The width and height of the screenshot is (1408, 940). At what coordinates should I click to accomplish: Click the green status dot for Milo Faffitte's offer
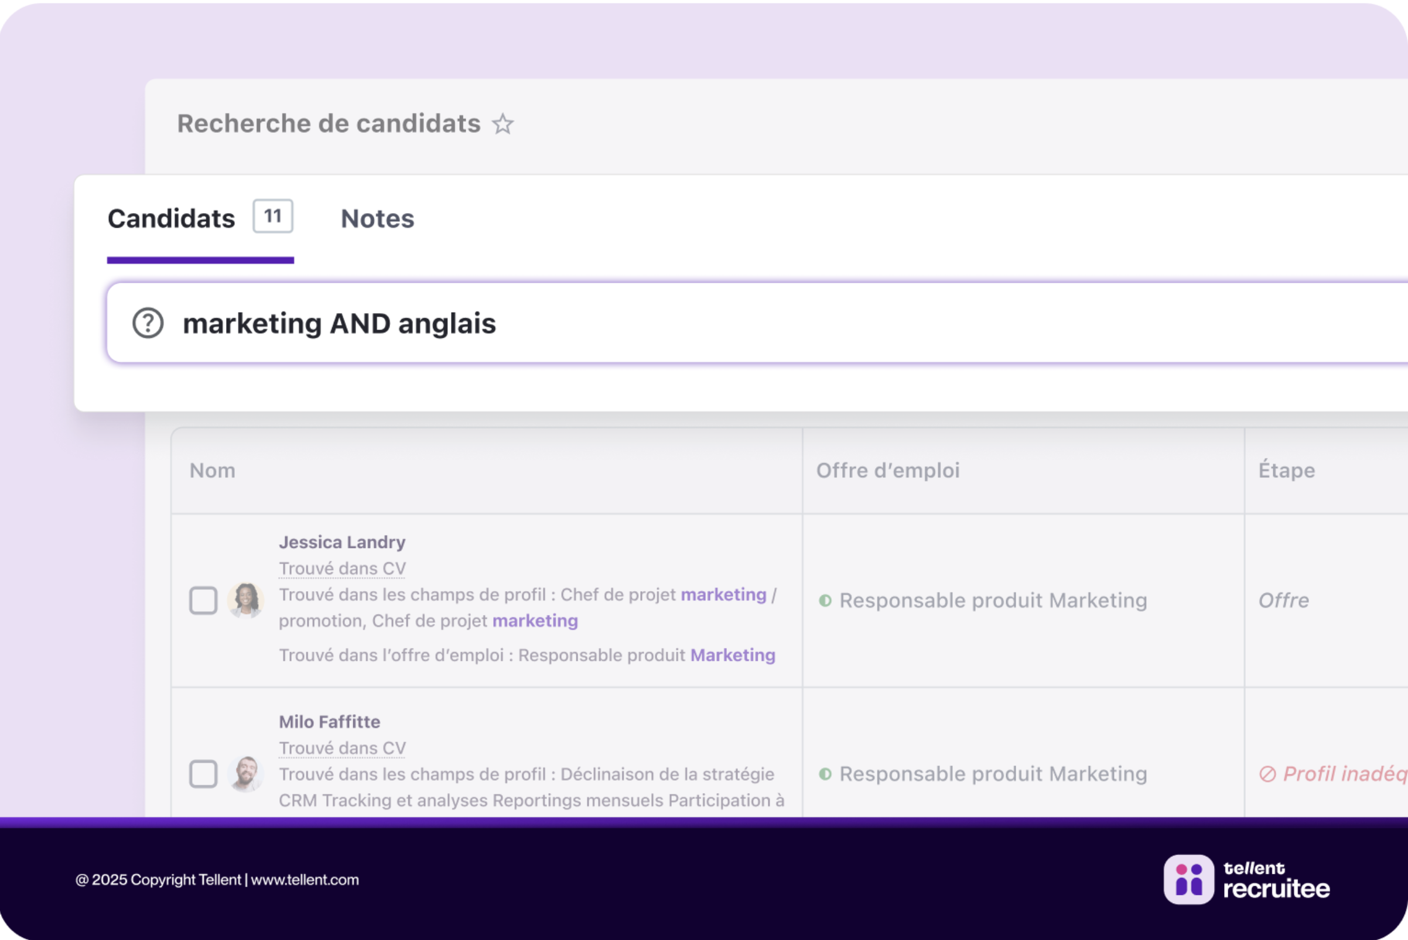tap(825, 774)
